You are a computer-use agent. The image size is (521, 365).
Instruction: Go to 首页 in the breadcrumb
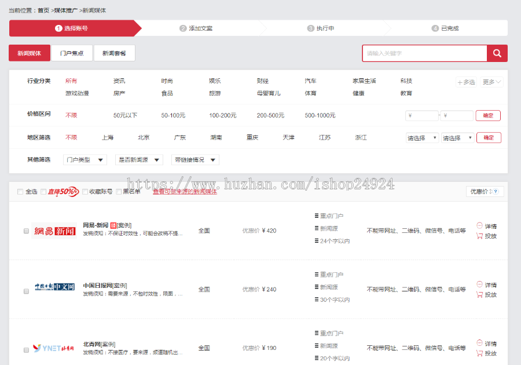pos(43,10)
